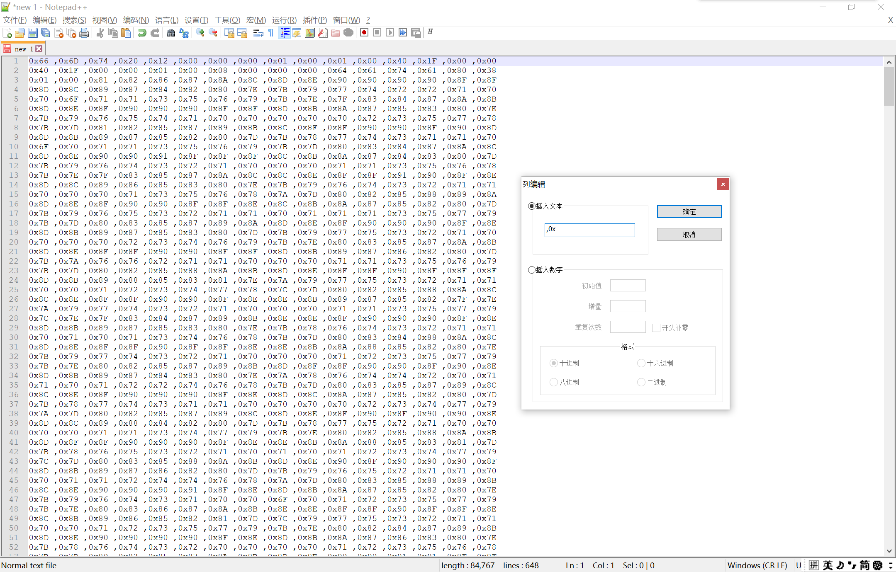Click the scroll down arrow of the editor

click(889, 551)
